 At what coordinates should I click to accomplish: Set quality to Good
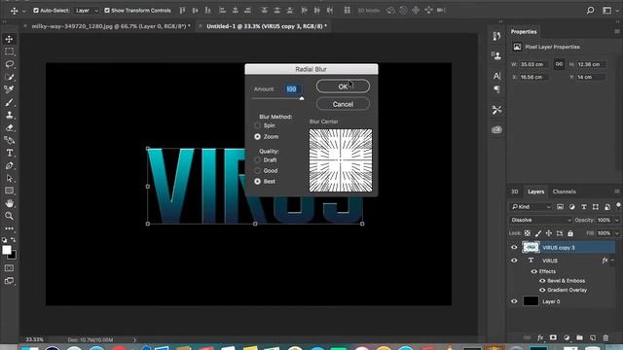click(x=257, y=171)
